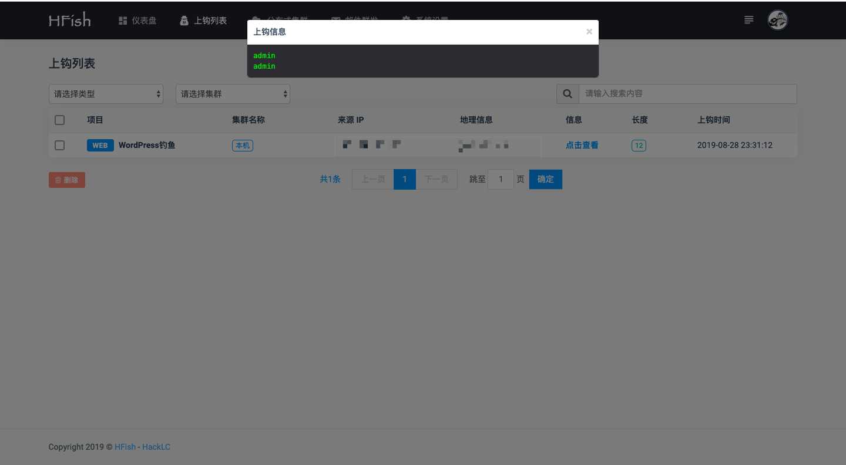
Task: Click the 本机 cluster badge
Action: click(243, 145)
